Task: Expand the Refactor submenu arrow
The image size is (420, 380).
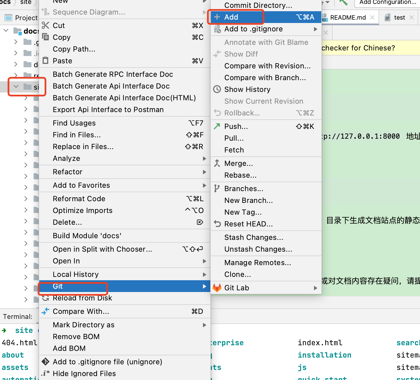Action: point(204,172)
